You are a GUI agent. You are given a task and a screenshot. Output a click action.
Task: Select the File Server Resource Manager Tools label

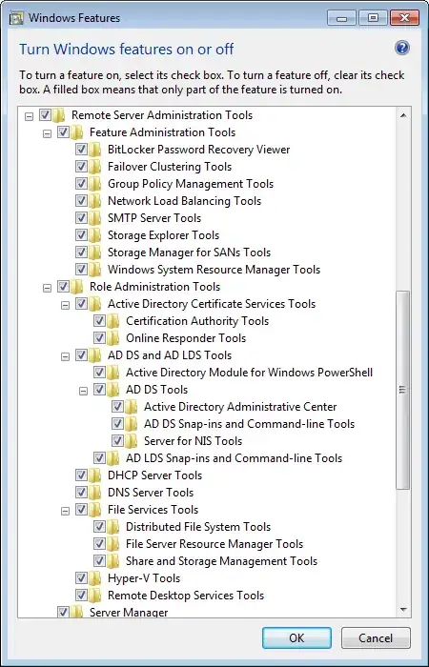click(x=214, y=544)
